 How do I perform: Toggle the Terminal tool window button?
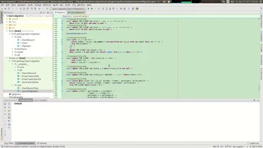click(42, 143)
